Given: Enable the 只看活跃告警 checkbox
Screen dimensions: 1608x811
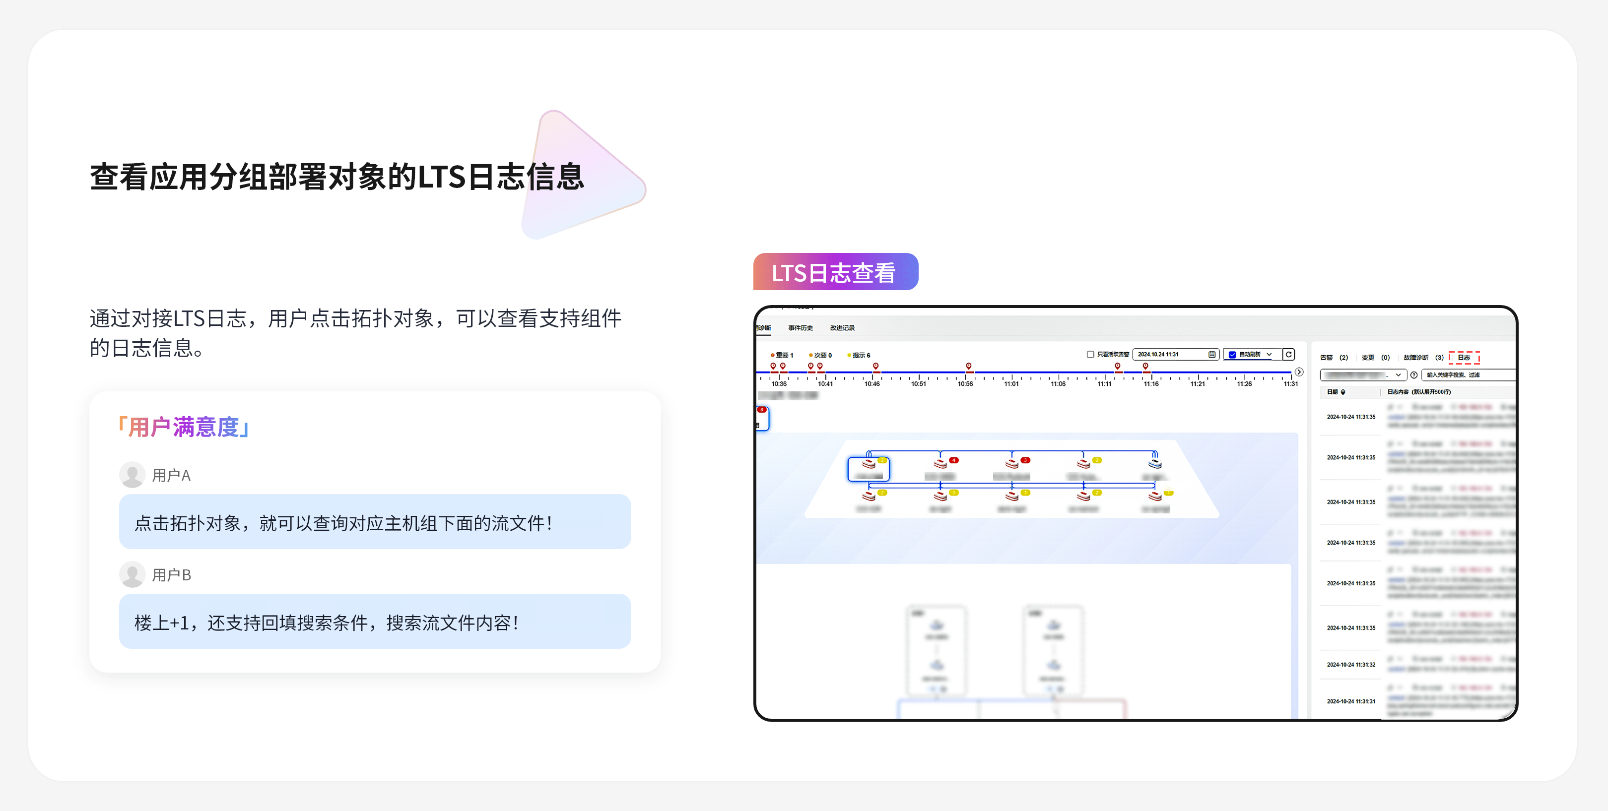Looking at the screenshot, I should 1090,354.
